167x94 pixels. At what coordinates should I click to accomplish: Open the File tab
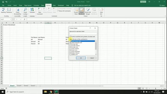click(3, 5)
